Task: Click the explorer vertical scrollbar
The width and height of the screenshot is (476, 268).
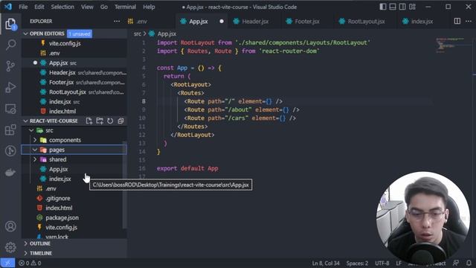Action: point(124,185)
